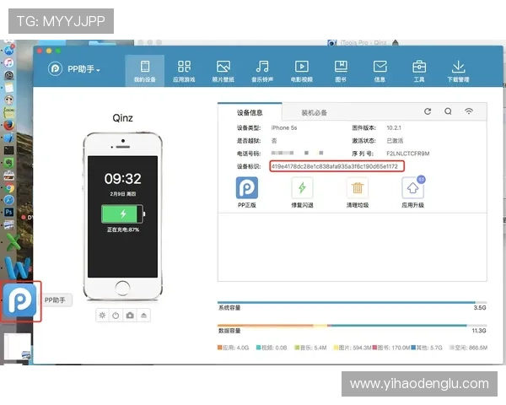Open Google Chrome from the dock

coord(9,188)
